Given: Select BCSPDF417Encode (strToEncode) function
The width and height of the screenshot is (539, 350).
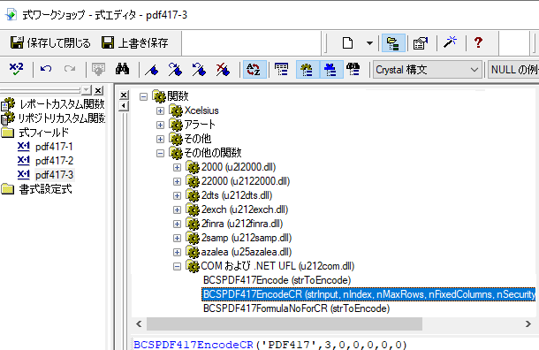Looking at the screenshot, I should pyautogui.click(x=277, y=280).
